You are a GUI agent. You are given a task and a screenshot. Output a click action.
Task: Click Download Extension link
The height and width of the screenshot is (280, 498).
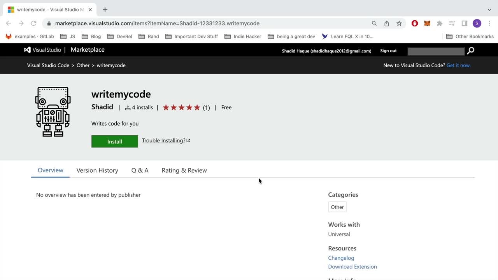click(352, 267)
